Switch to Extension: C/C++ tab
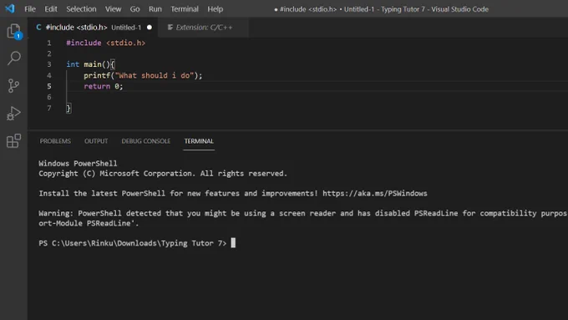The height and width of the screenshot is (320, 568). 204,28
